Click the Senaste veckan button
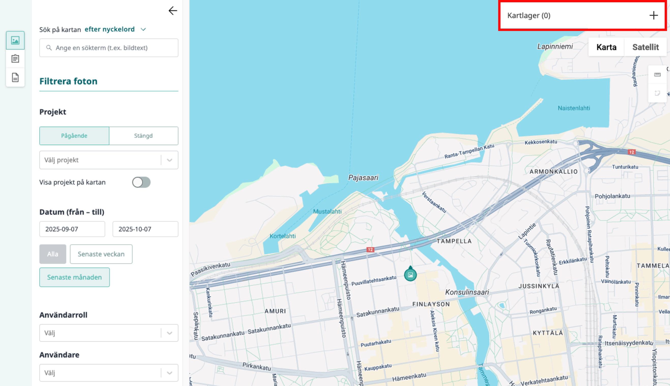 101,254
